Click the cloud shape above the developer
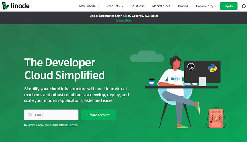247x142 pixels. [147, 58]
